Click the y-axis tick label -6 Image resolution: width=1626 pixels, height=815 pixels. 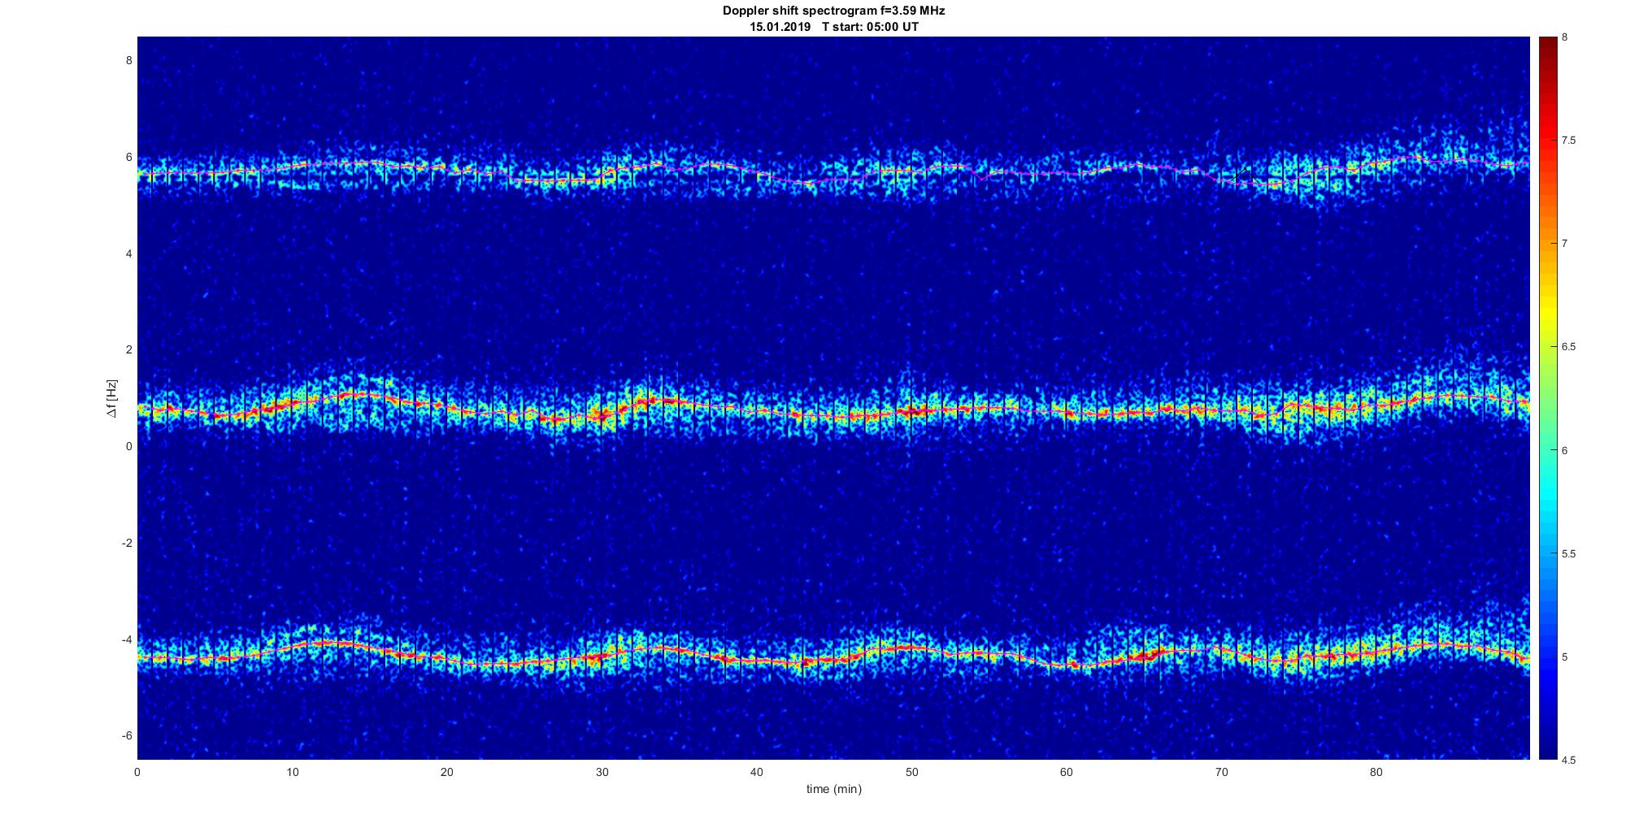click(127, 735)
